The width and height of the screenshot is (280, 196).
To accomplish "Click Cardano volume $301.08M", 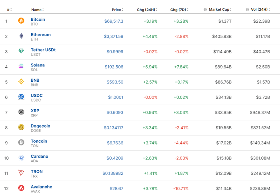I will point(260,158).
